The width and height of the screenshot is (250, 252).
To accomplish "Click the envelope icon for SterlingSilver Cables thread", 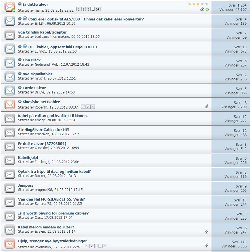I will 10,132.
